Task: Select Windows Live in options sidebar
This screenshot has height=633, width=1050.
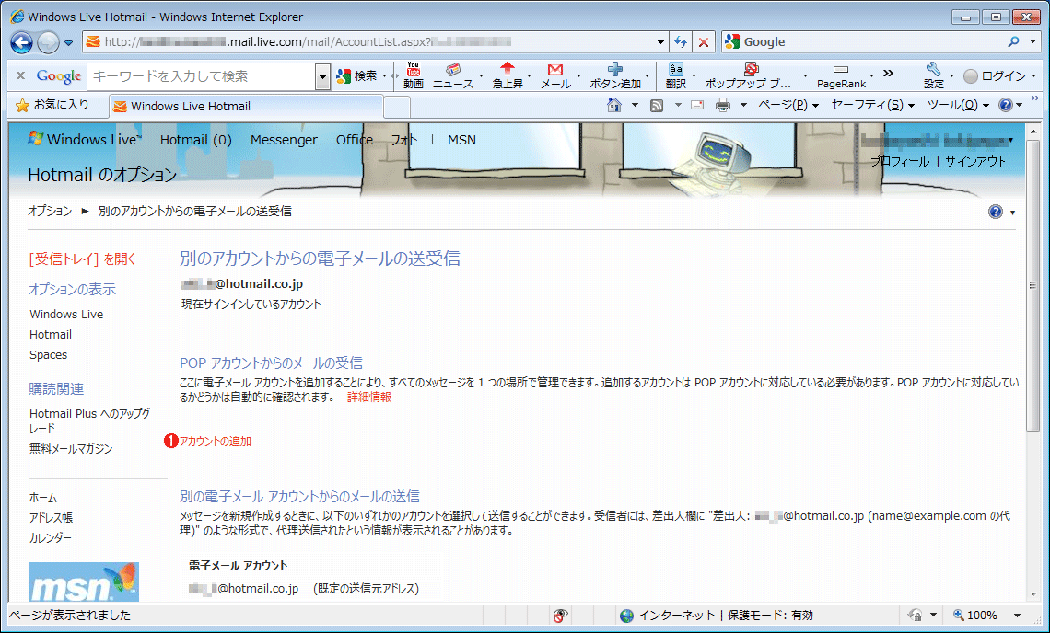Action: [66, 315]
